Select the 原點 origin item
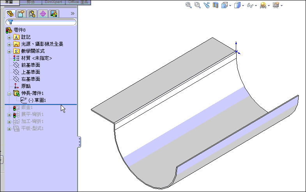306x192 pixels. [26, 86]
